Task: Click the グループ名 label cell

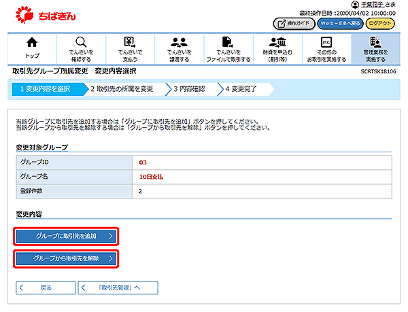Action: click(74, 177)
